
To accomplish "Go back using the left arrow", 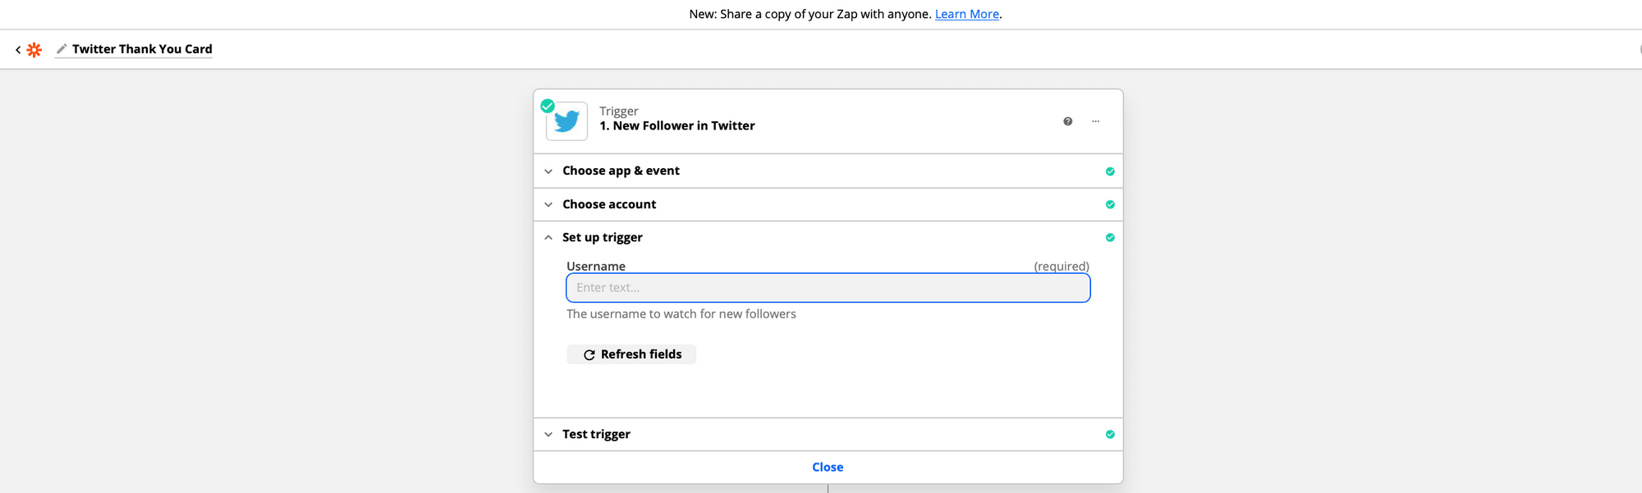I will [x=18, y=50].
